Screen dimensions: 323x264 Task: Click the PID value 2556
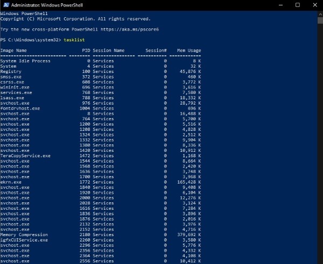pyautogui.click(x=85, y=261)
